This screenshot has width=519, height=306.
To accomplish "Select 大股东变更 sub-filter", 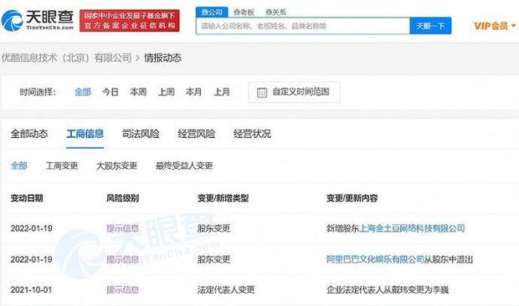I will 116,166.
